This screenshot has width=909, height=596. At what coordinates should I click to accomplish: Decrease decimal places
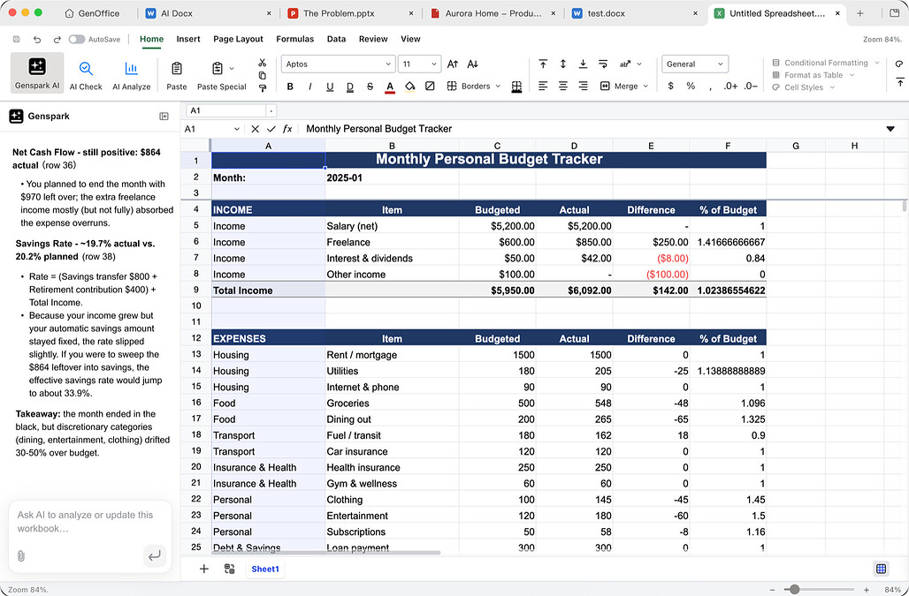pos(750,87)
